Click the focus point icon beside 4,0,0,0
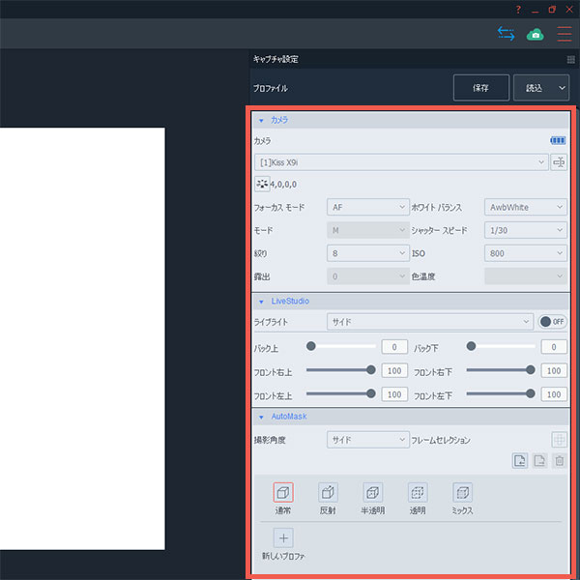This screenshot has height=580, width=580. click(x=261, y=183)
